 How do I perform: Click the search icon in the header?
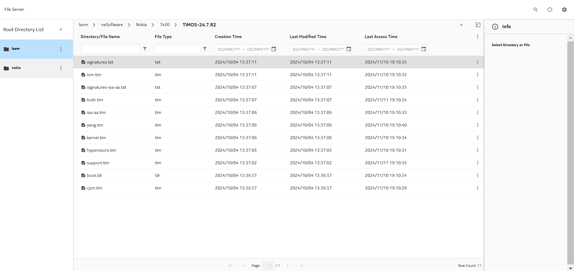(535, 10)
